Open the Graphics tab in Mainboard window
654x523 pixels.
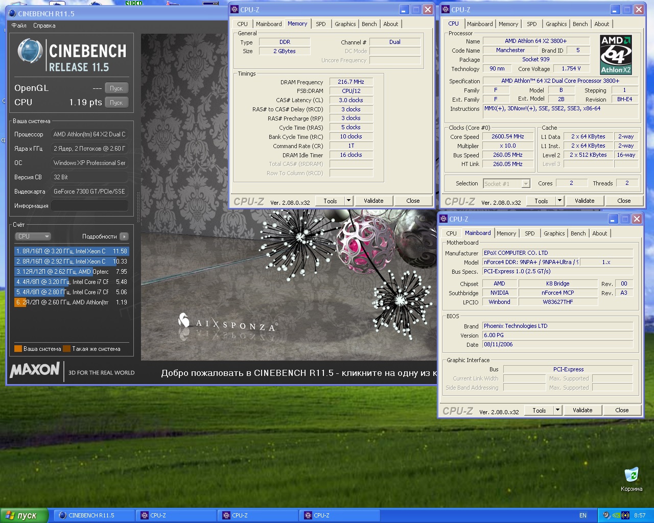554,233
